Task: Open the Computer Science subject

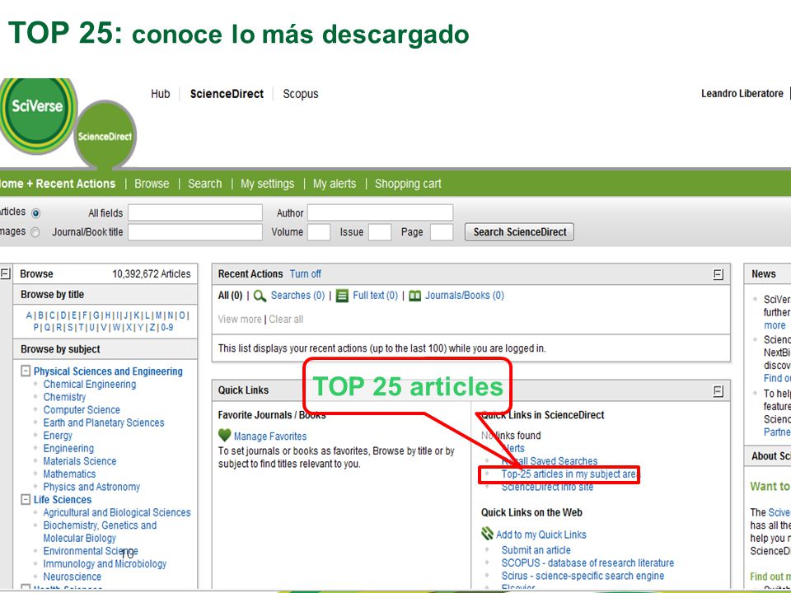Action: click(x=82, y=410)
